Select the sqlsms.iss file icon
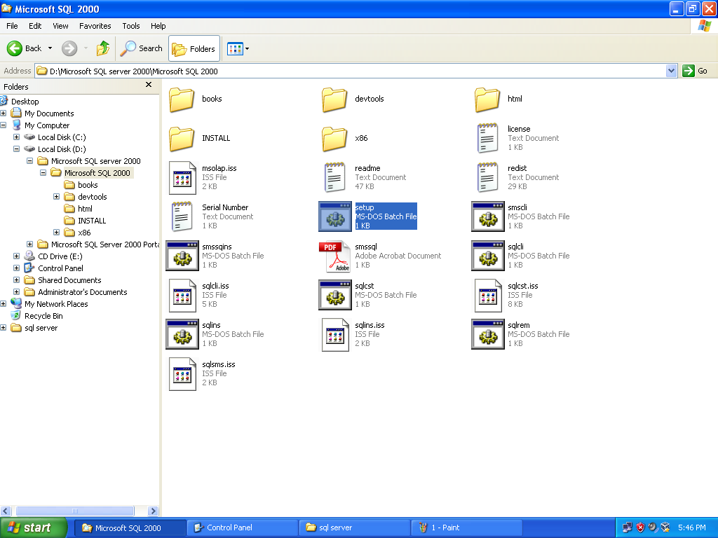Image resolution: width=718 pixels, height=538 pixels. tap(182, 374)
